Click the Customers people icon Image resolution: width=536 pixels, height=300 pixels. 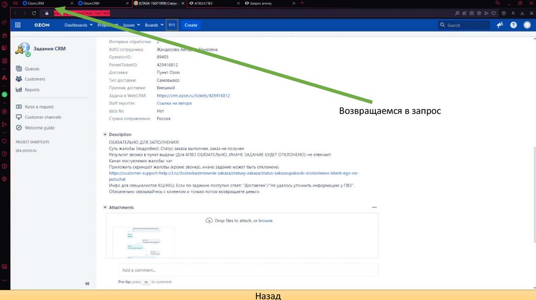19,79
